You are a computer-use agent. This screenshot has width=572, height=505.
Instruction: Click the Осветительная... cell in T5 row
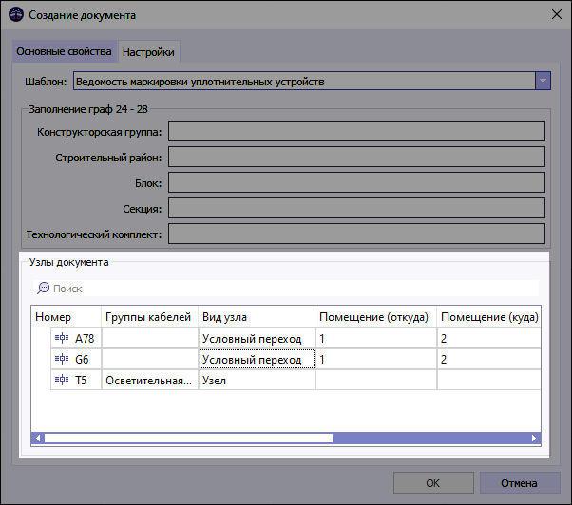149,381
